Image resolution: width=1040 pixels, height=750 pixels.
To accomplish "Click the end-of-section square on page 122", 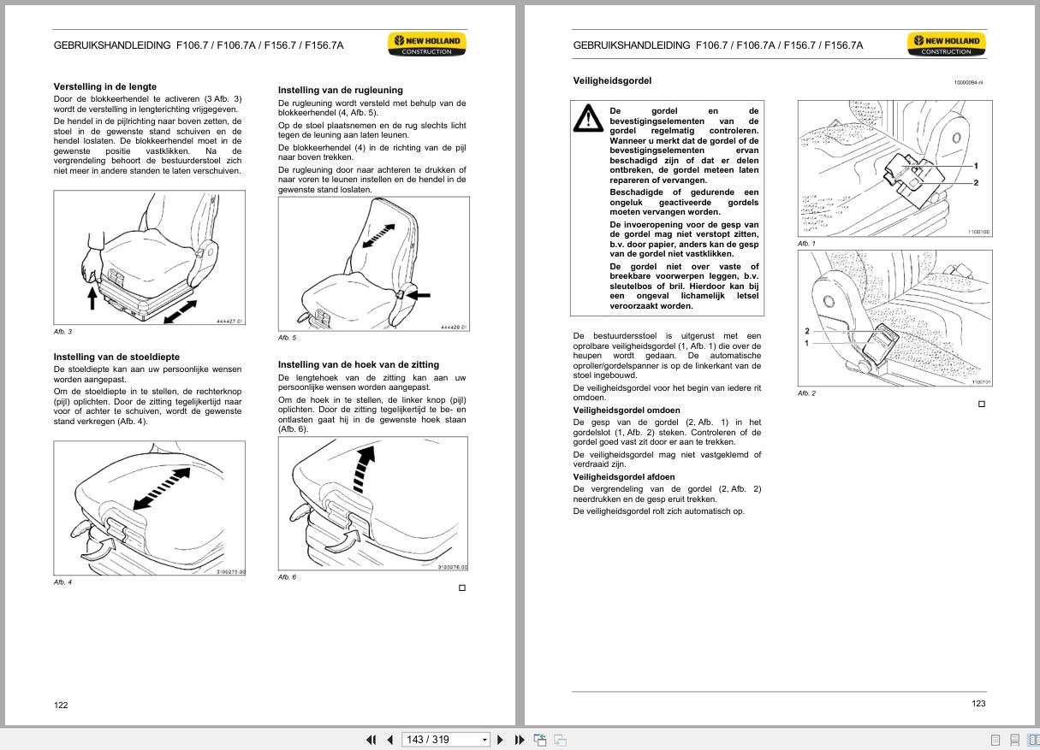I will (462, 588).
